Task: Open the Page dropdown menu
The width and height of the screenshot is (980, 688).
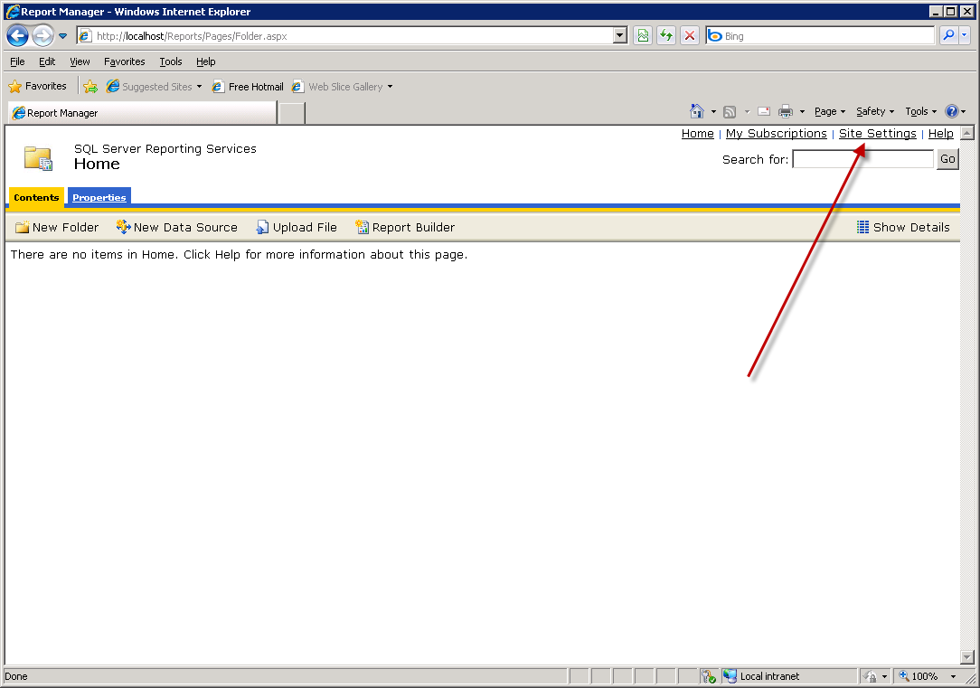Action: click(x=829, y=111)
